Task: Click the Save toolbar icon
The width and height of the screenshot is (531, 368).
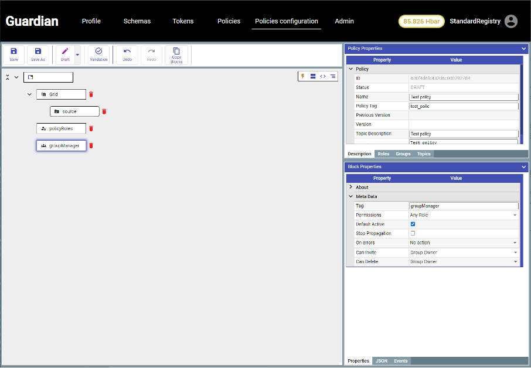Action: coord(13,54)
